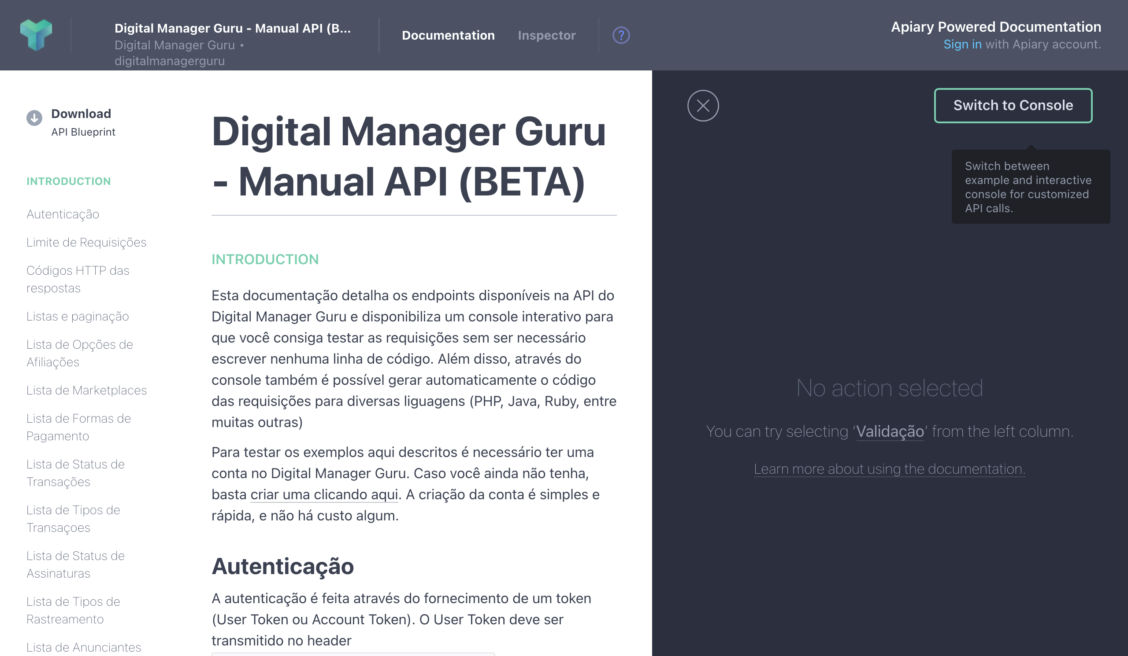Switch to the Inspector tab
Viewport: 1128px width, 656px height.
click(x=546, y=35)
